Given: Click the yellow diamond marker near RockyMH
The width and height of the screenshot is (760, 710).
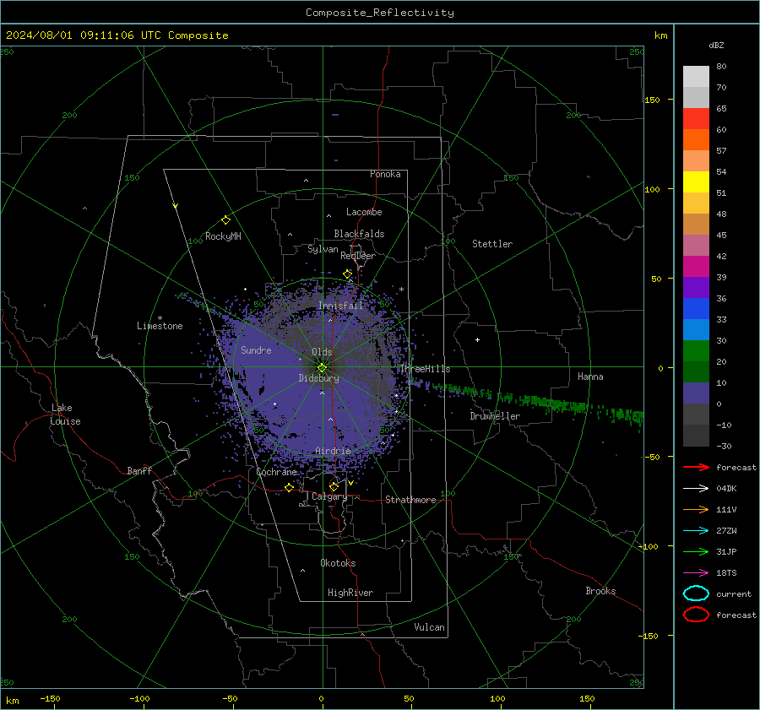Looking at the screenshot, I should pos(225,220).
